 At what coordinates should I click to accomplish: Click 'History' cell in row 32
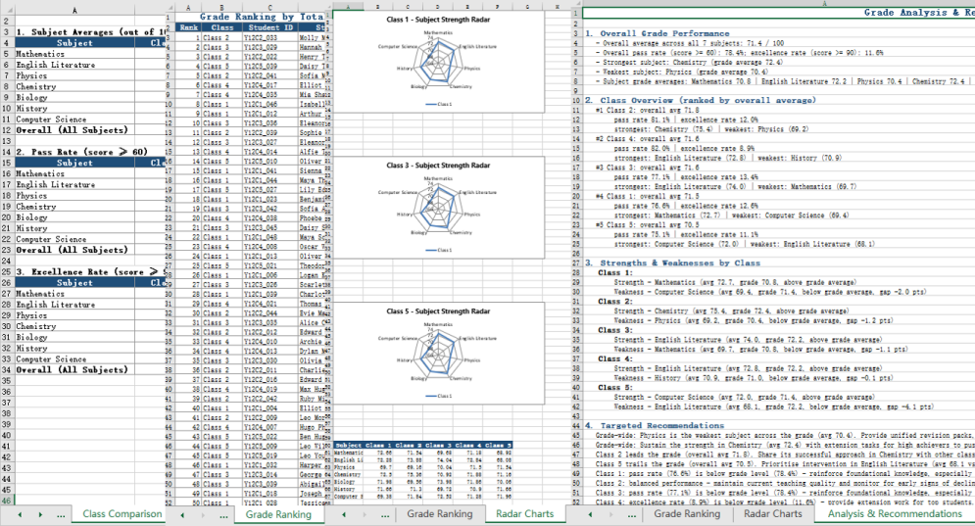pos(74,348)
